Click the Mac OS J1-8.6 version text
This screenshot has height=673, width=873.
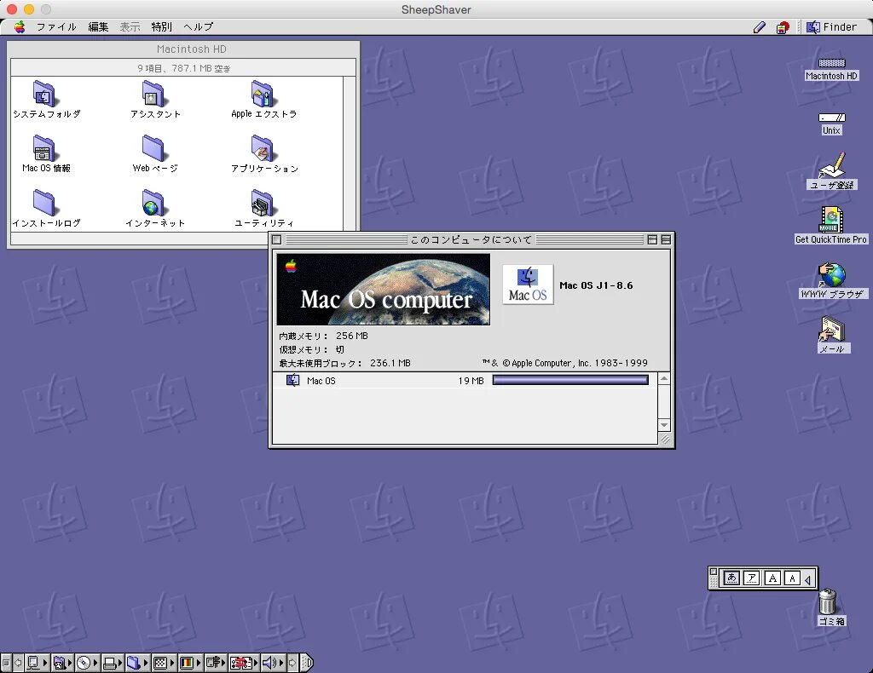coord(596,285)
